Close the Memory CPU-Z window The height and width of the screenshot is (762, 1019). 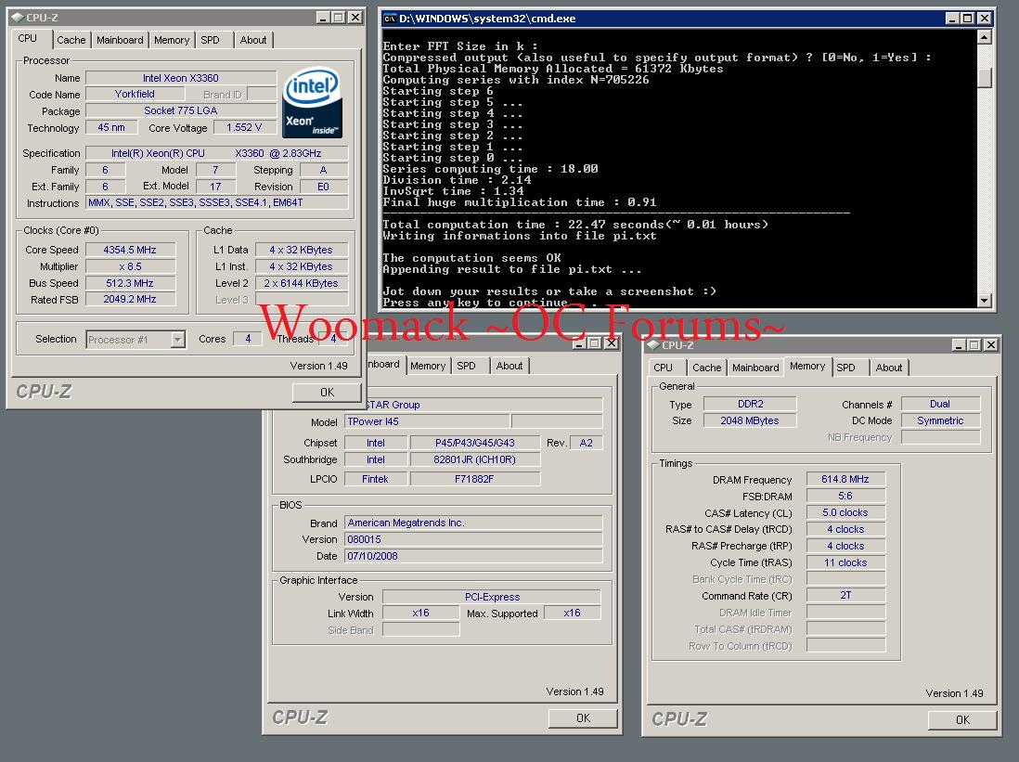(x=990, y=345)
